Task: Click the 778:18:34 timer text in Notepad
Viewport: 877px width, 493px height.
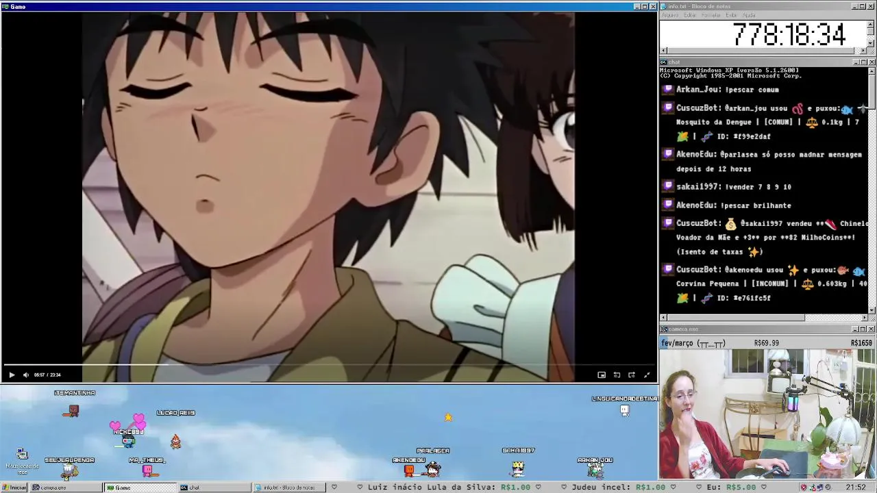Action: coord(789,34)
